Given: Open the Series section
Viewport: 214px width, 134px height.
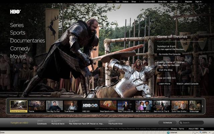Looking at the screenshot, I should [x=17, y=25].
